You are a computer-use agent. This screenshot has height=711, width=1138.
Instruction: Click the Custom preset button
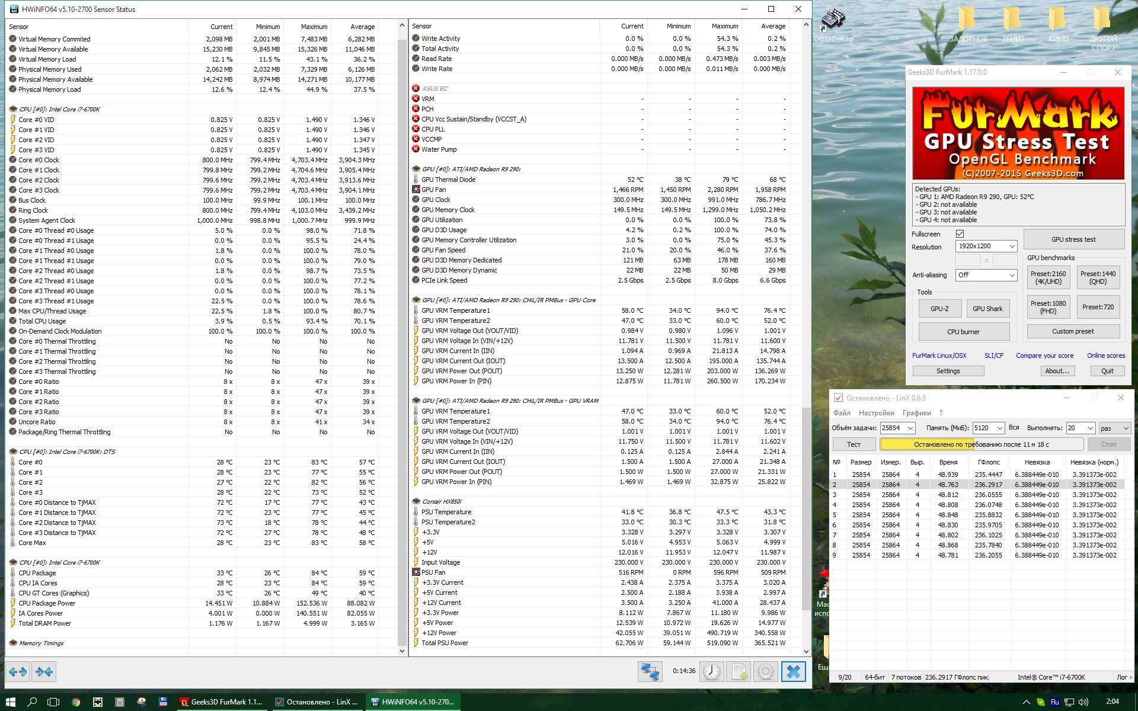point(1073,331)
